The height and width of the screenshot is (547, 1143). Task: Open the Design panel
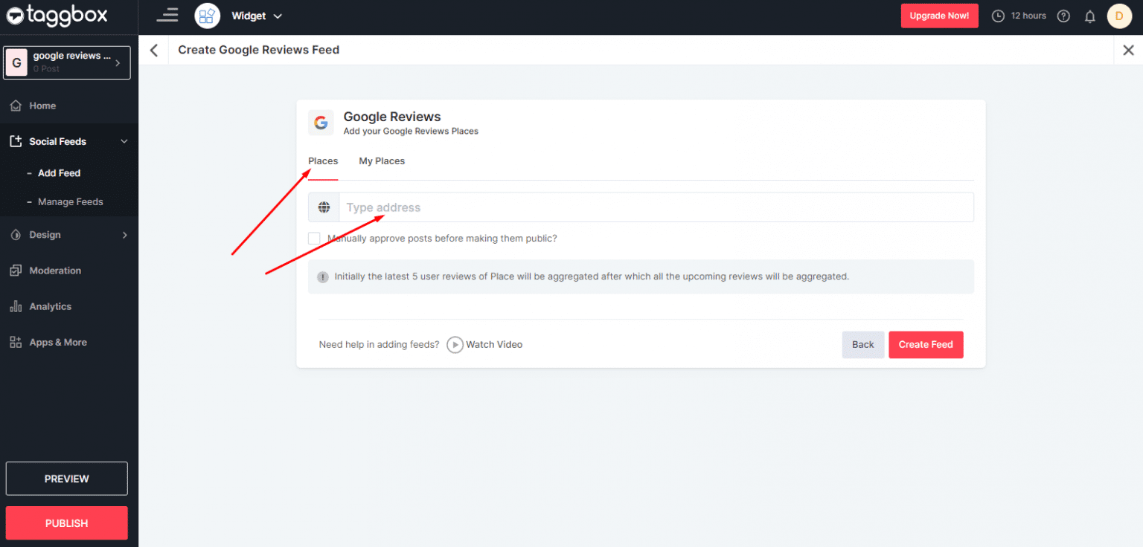pos(45,234)
